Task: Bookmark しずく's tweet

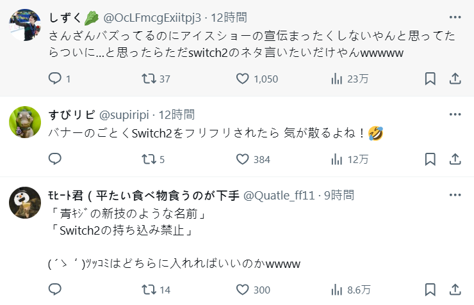Action: click(430, 79)
